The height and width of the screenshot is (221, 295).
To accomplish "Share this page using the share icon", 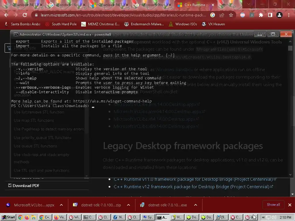I will tap(222, 15).
